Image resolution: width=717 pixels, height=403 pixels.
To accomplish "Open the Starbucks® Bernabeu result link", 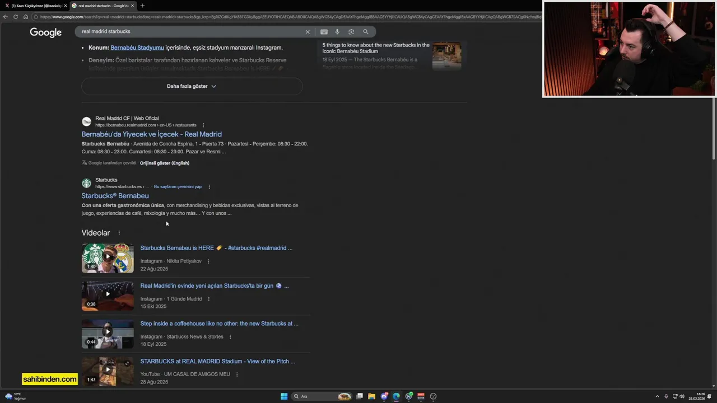I will coord(115,196).
